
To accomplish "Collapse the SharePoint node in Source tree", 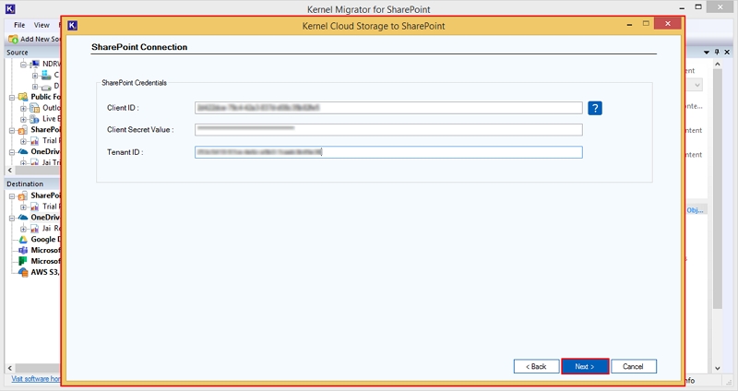I will [x=12, y=130].
